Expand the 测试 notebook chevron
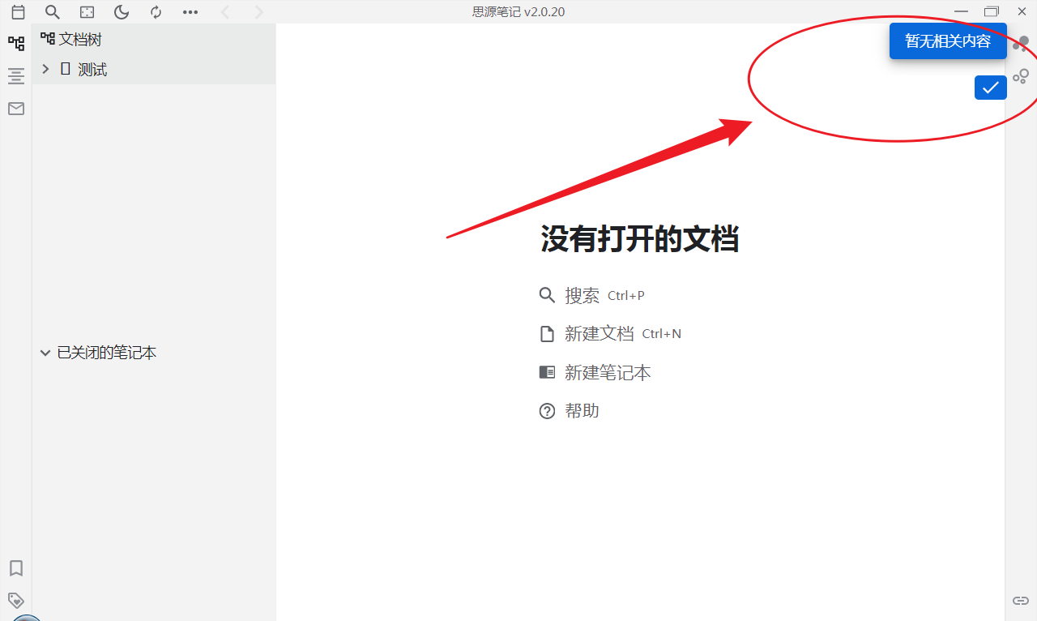 (x=45, y=70)
